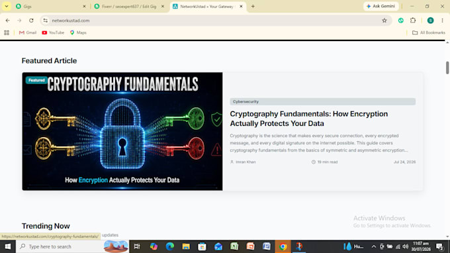Open Word from the taskbar
Image resolution: width=450 pixels, height=253 pixels.
[x=267, y=246]
